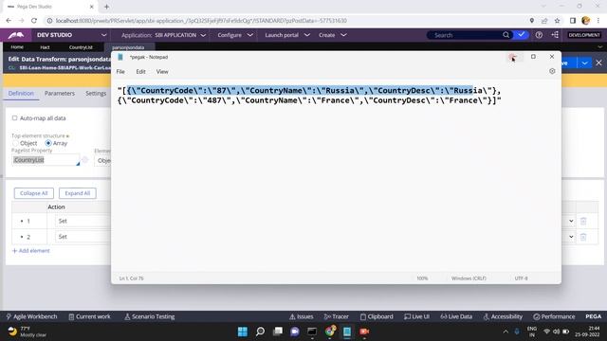
Task: Click Expand All button
Action: tap(78, 193)
